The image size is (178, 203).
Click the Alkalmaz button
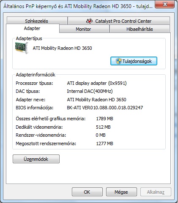coord(156,192)
